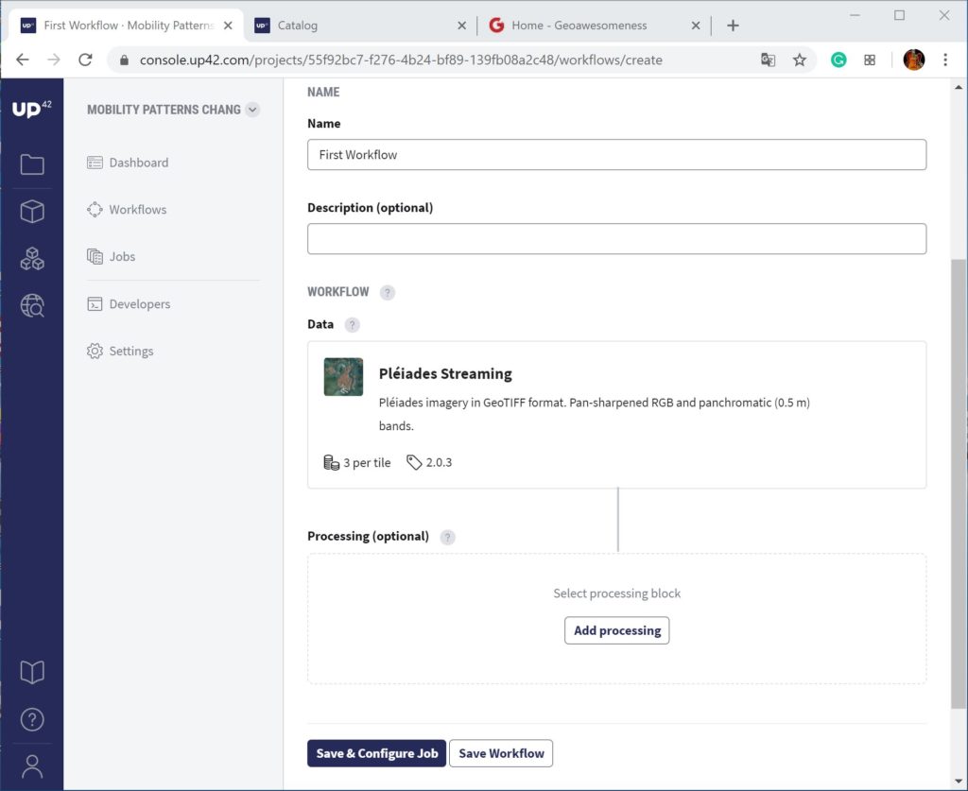Open the single cube blocks icon
Viewport: 968px width, 791px height.
coord(32,212)
